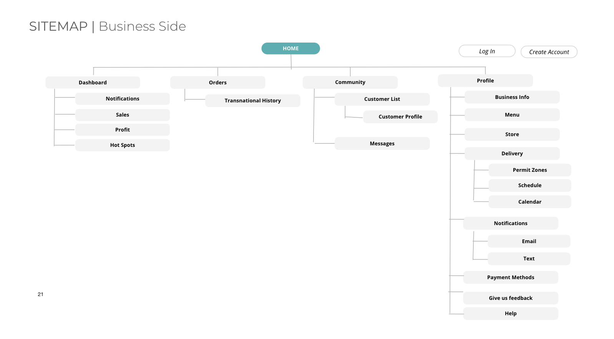Click Hot Spots under Dashboard
The width and height of the screenshot is (614, 339).
[x=122, y=145]
